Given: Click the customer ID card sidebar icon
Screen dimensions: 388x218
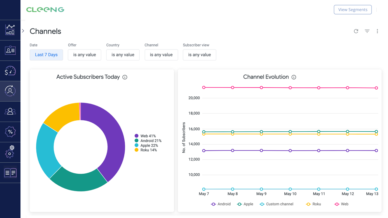Looking at the screenshot, I should (x=10, y=50).
